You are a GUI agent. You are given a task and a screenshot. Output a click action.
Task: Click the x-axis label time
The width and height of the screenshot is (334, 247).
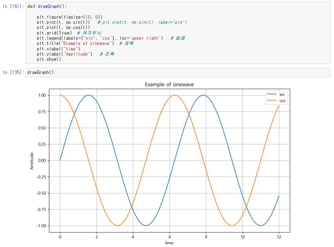click(x=169, y=243)
